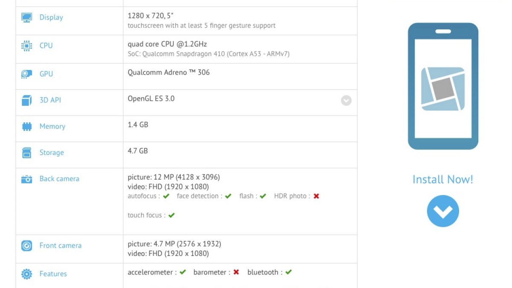Click the Display monitor icon

tap(26, 17)
